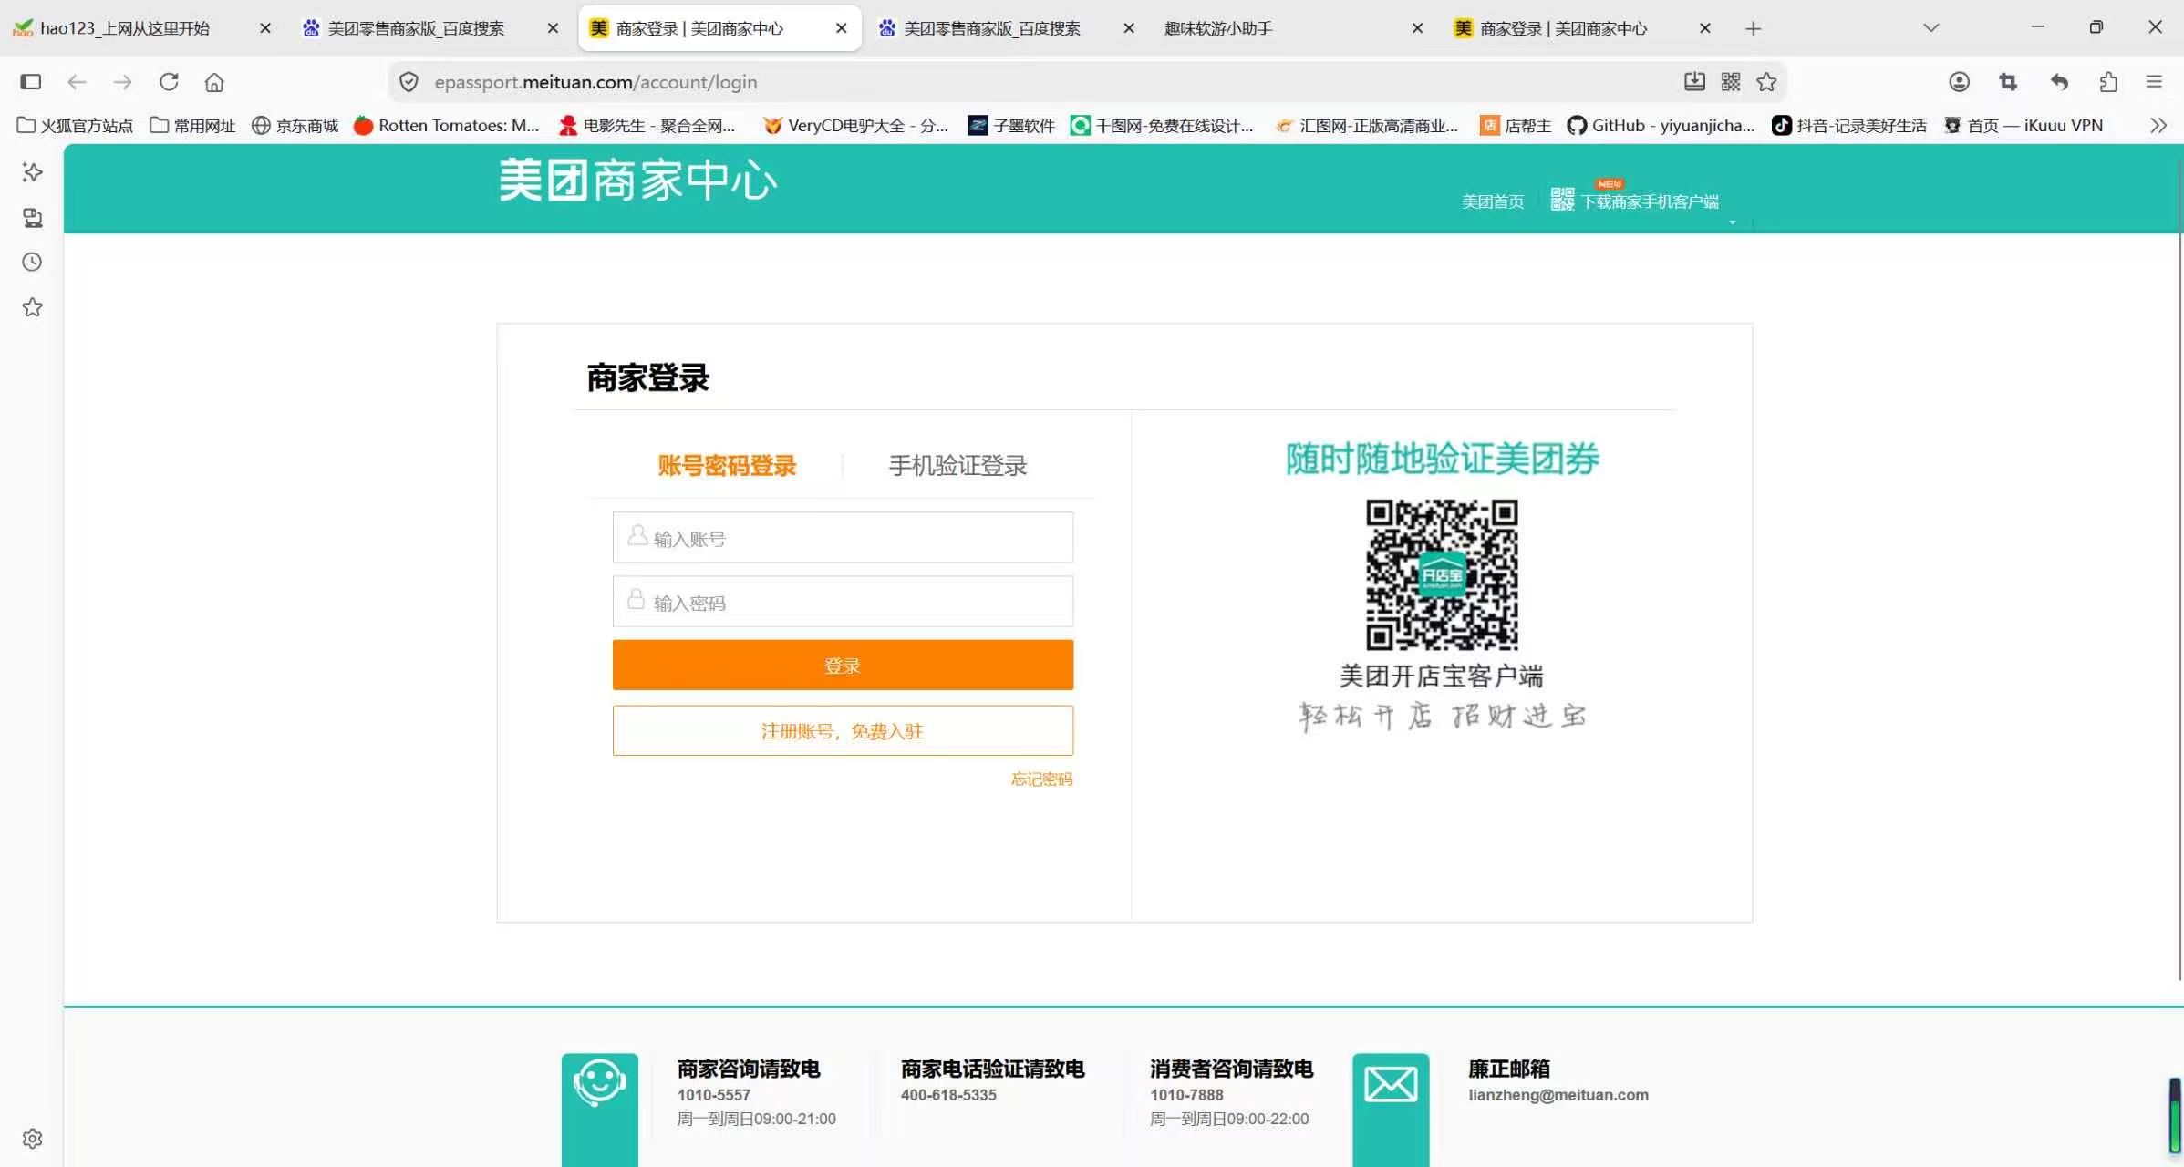
Task: Click 商家咨询请致电 1010-5557 number
Action: (x=713, y=1095)
